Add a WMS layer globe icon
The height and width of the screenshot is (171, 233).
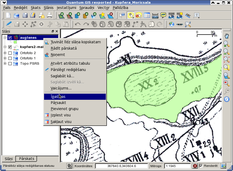point(94,15)
